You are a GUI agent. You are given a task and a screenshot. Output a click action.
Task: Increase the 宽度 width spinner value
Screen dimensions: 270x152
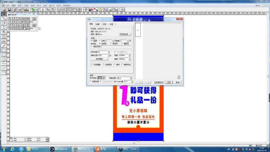click(130, 55)
